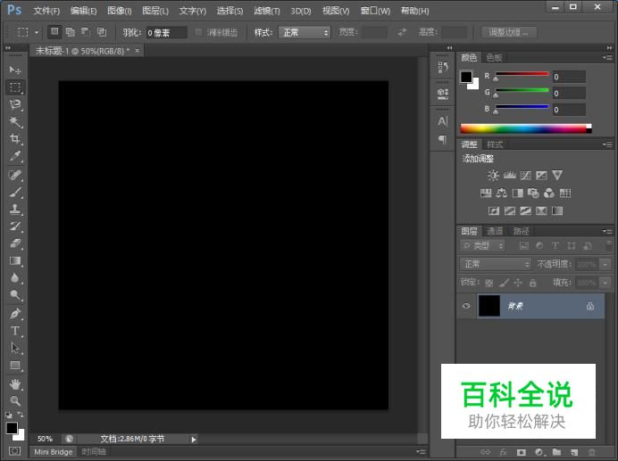Click the color spectrum ramp in the color panel
This screenshot has height=461, width=618.
point(523,128)
